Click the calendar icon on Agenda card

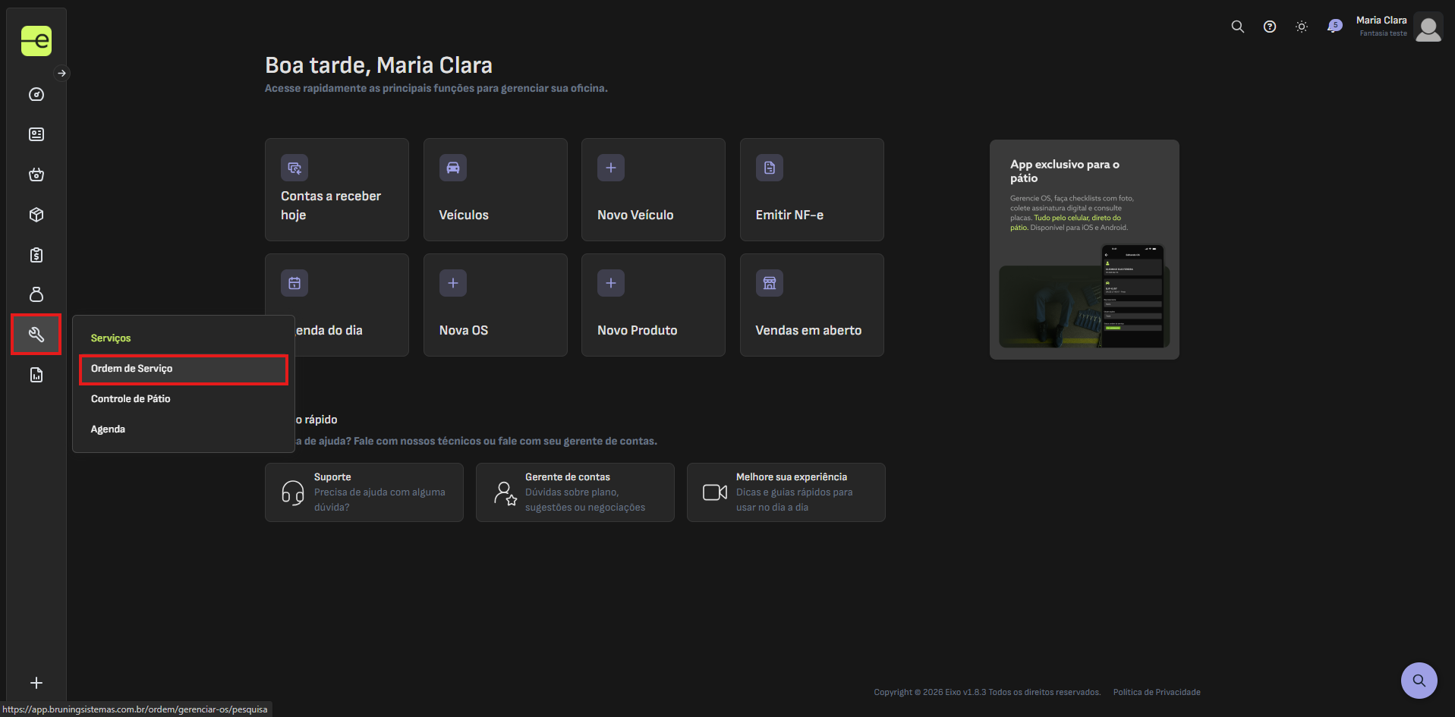click(x=294, y=283)
